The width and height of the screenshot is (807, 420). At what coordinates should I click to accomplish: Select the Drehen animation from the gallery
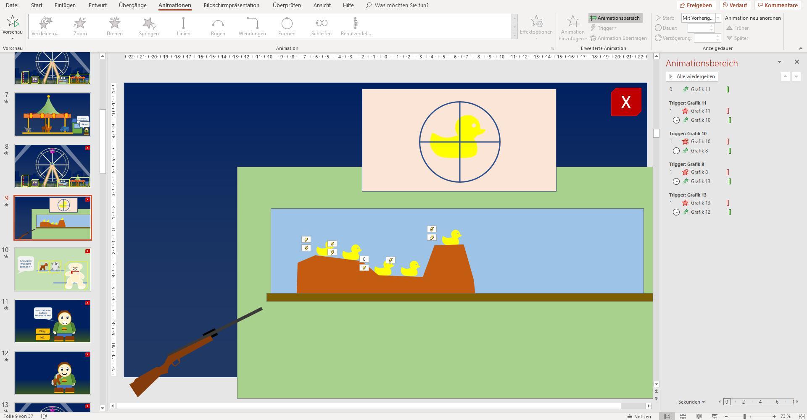click(x=114, y=26)
